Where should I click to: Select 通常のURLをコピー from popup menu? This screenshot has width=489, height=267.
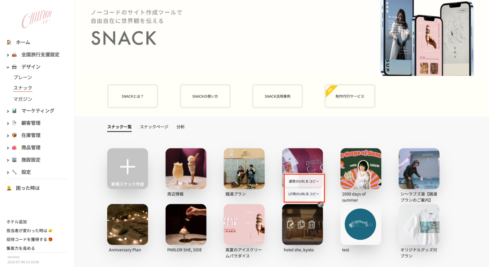pyautogui.click(x=304, y=181)
